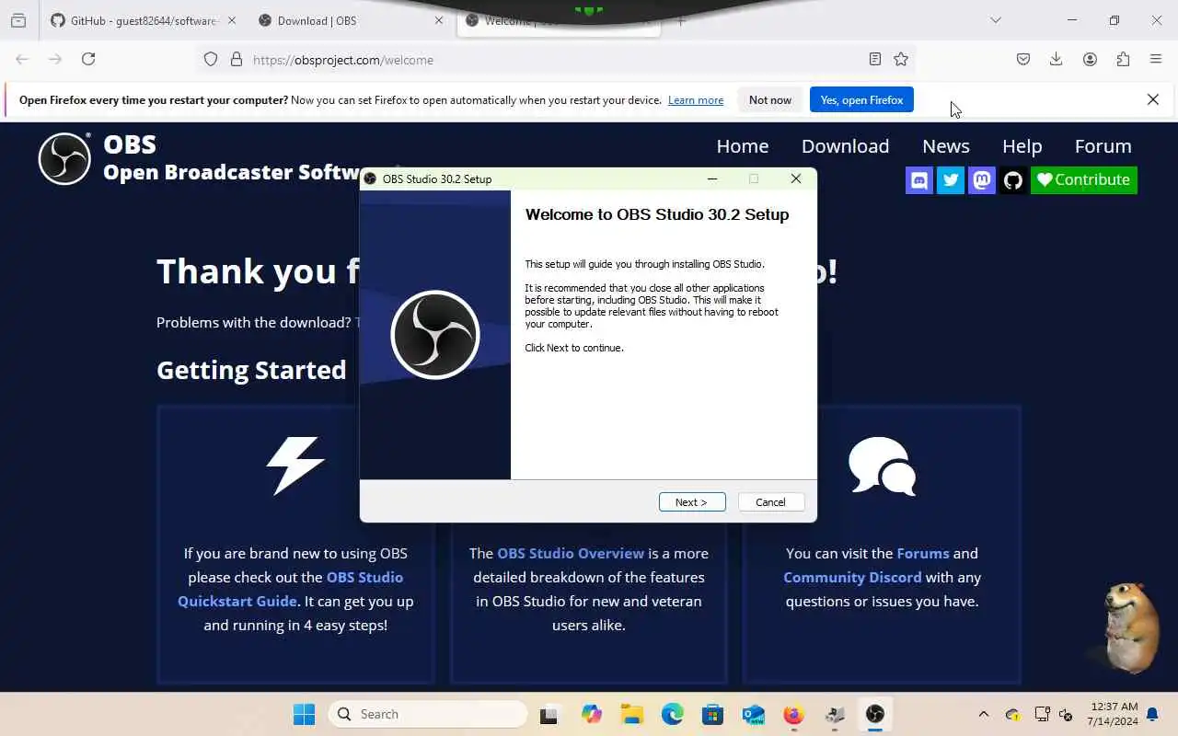The image size is (1178, 736).
Task: Open the clock showing 12:37 AM
Action: click(x=1113, y=714)
